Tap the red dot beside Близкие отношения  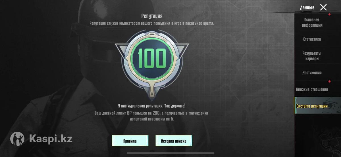(x=329, y=82)
